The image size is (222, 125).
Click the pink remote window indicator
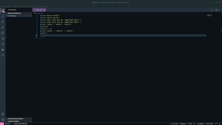pyautogui.click(x=2, y=124)
